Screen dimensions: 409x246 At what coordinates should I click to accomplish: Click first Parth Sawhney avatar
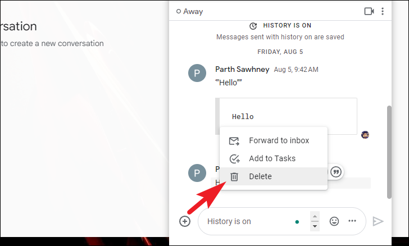click(x=197, y=73)
